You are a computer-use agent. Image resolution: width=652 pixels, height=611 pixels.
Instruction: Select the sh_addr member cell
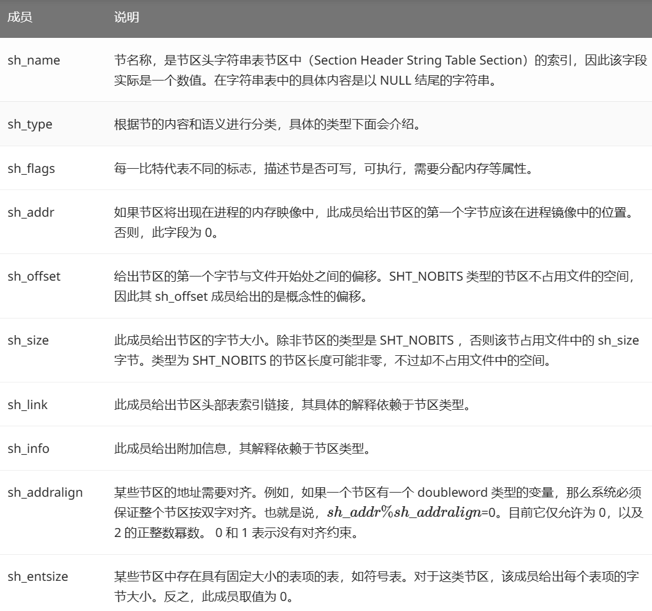point(31,213)
